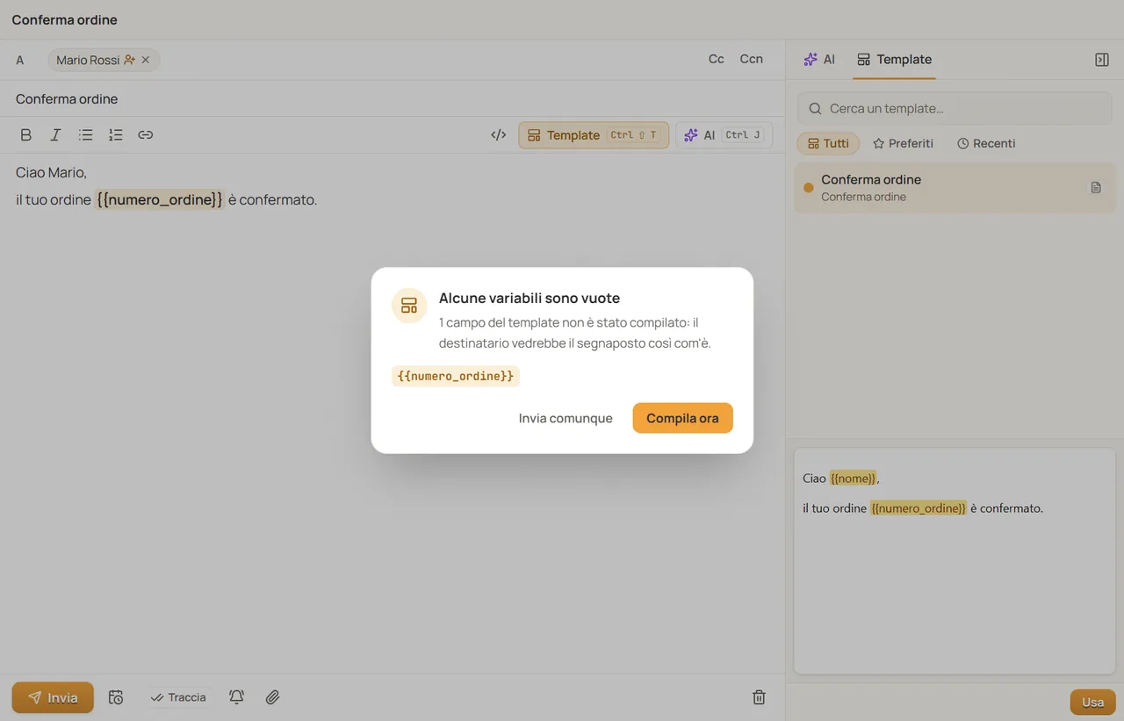The height and width of the screenshot is (721, 1124).
Task: Click {{numero_ordine}} placeholder in email body
Action: 160,199
